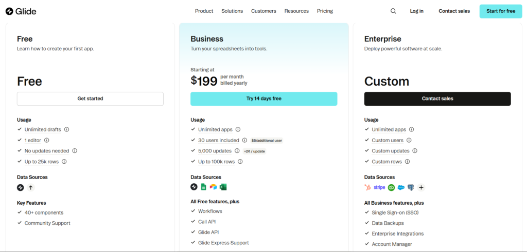Click the Call API feature text
This screenshot has width=527, height=252.
click(x=207, y=222)
